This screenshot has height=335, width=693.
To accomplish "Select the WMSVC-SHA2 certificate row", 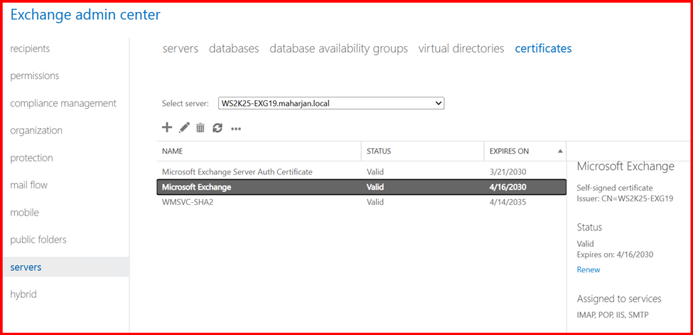I will [x=188, y=202].
